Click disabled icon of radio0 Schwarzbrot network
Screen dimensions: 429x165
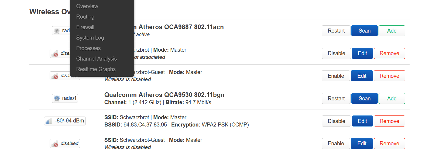point(55,54)
